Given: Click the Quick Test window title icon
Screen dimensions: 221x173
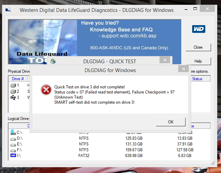Looking at the screenshot, I should [x=53, y=61].
